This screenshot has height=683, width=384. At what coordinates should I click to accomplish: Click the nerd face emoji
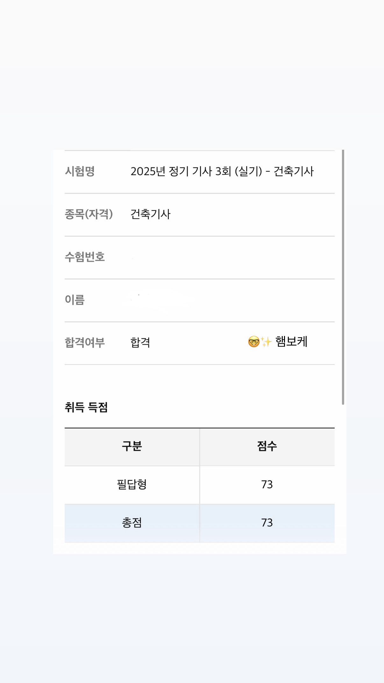click(x=254, y=342)
